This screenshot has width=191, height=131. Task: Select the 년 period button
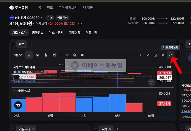(x=54, y=55)
